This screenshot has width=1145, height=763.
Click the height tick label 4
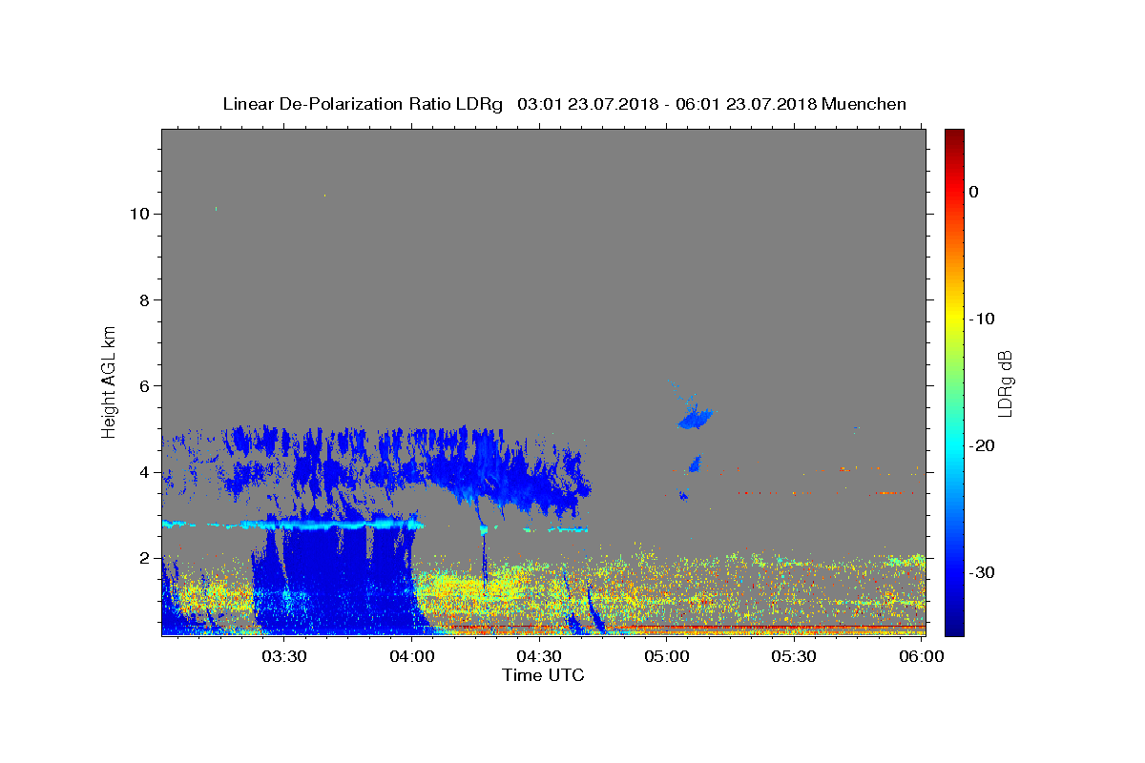tap(144, 471)
